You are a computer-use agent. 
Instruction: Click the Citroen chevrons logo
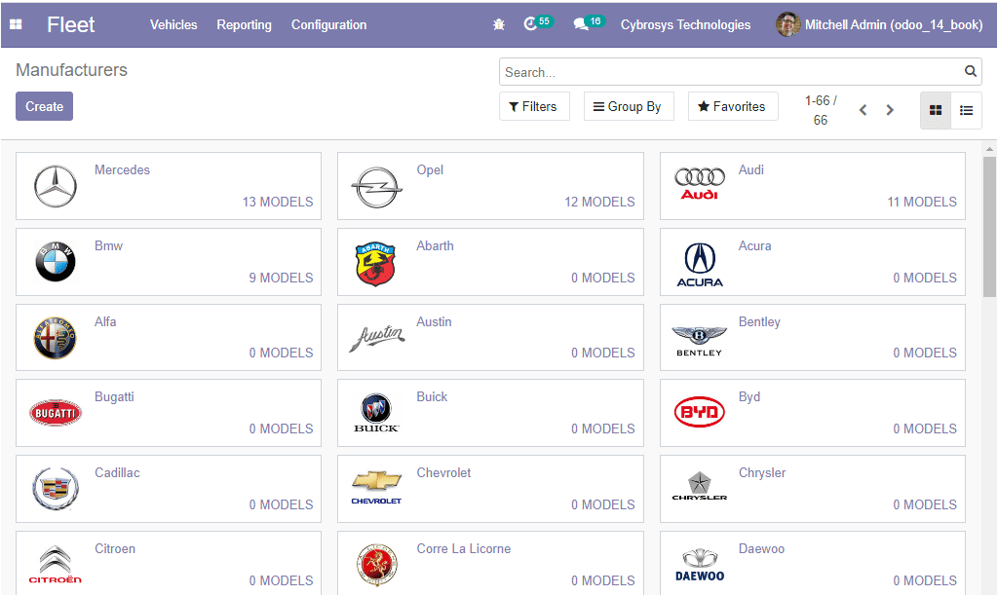(x=56, y=564)
